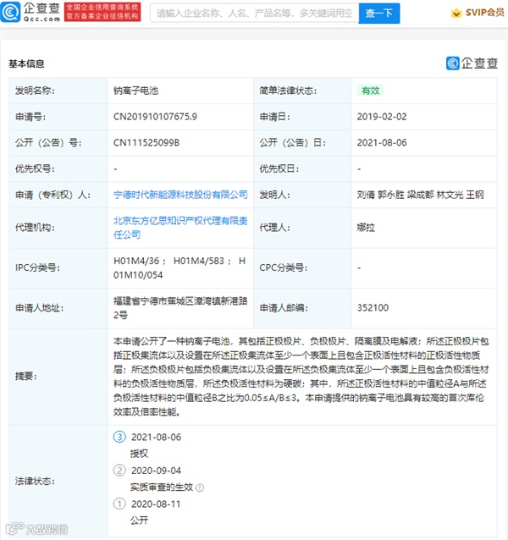Click the postal code 352100
Image resolution: width=508 pixels, height=540 pixels.
(x=373, y=307)
